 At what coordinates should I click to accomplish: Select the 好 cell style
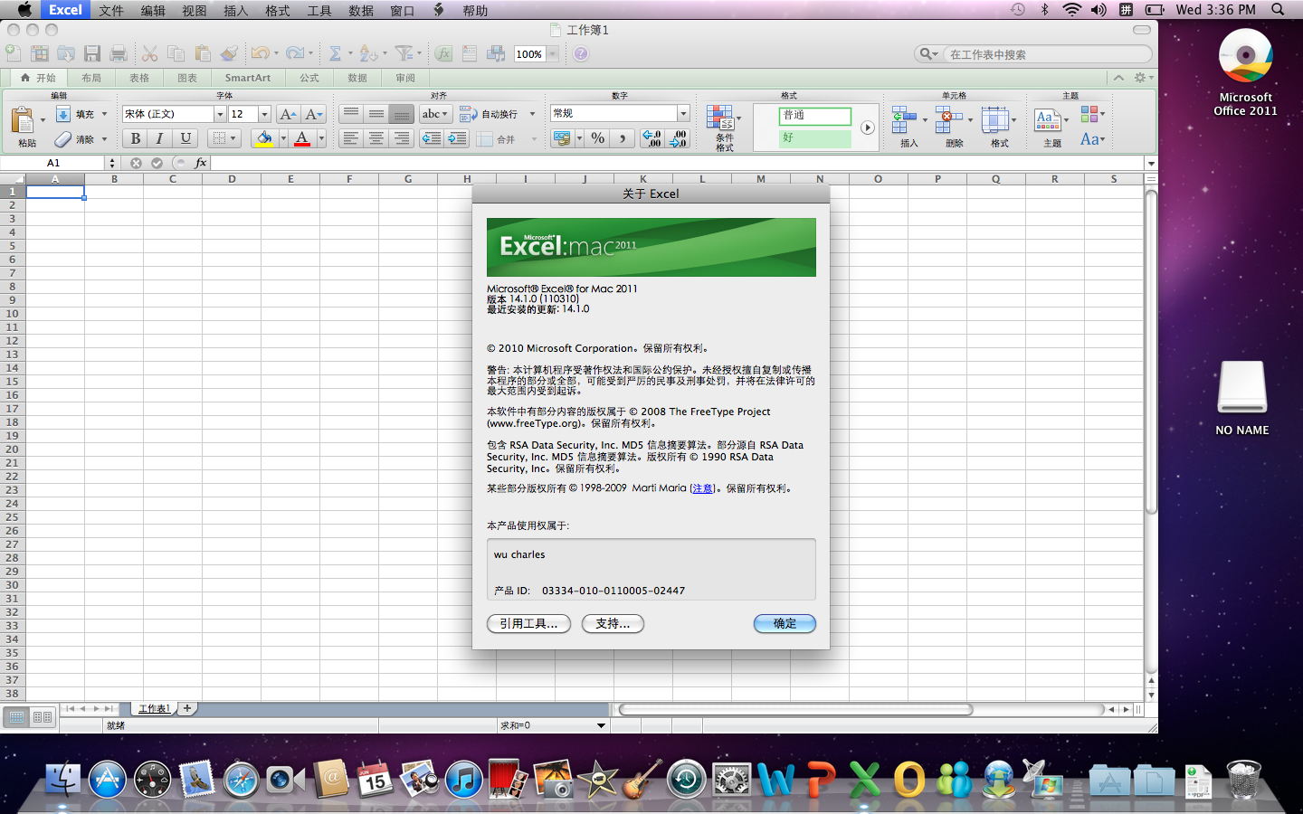click(x=814, y=138)
